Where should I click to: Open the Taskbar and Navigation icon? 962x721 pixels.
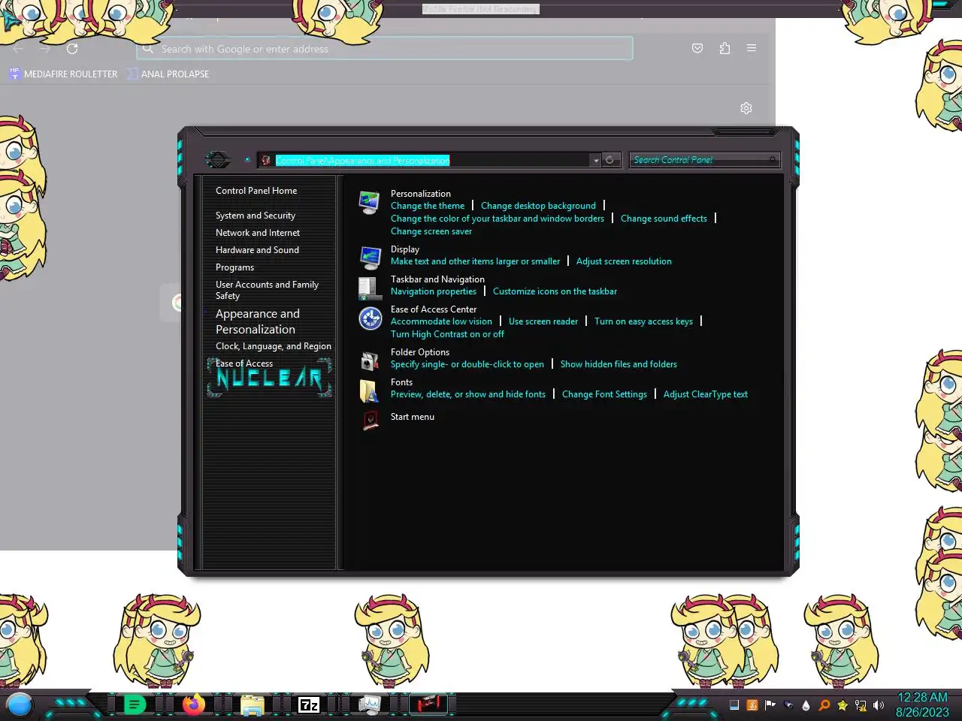pyautogui.click(x=370, y=288)
